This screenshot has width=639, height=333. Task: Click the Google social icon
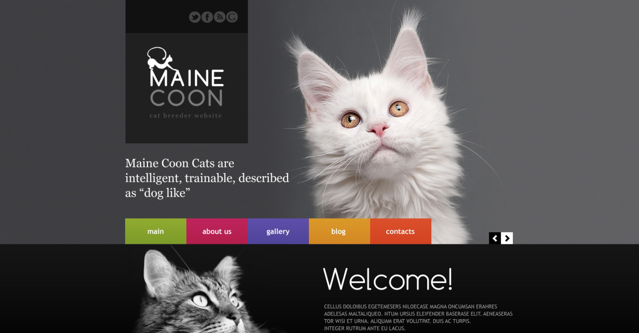pos(232,17)
